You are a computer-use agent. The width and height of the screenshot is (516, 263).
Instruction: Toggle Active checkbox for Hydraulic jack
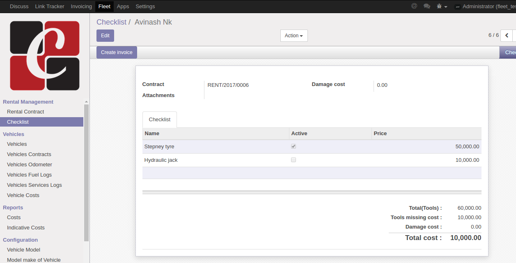pos(294,160)
